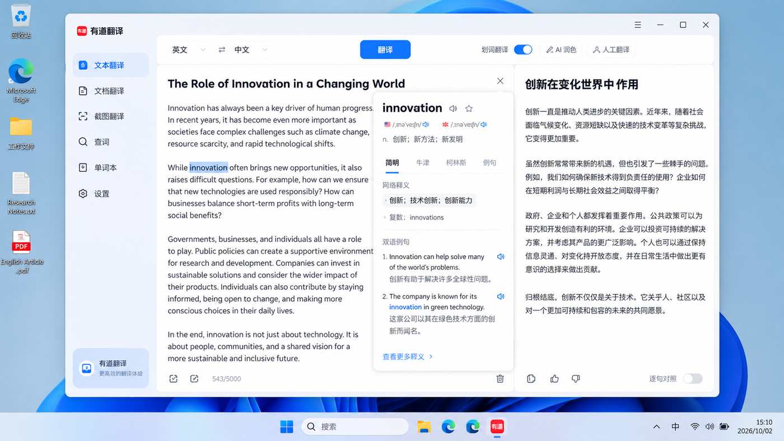Open File Explorer from the taskbar

click(424, 426)
